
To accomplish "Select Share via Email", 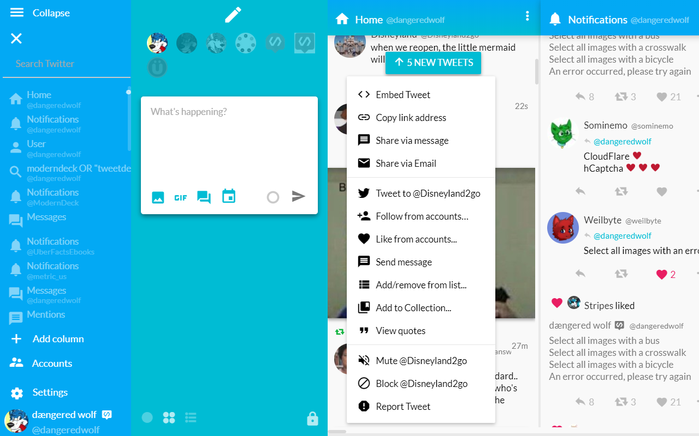I will click(421, 163).
